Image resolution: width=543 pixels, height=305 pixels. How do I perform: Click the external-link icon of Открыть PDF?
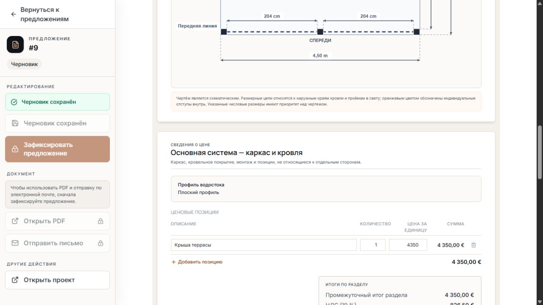coord(15,221)
